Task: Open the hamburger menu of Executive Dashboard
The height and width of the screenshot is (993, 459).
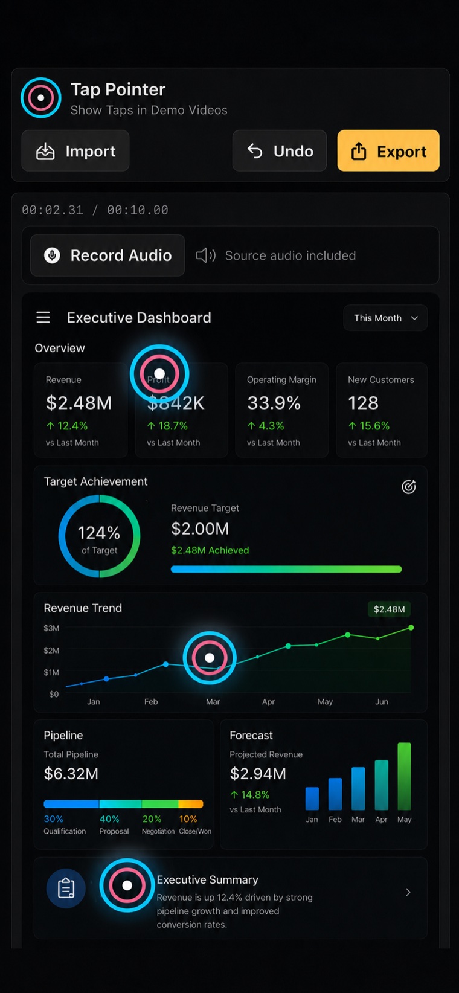Action: [43, 318]
